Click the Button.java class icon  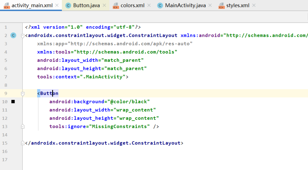coord(68,6)
